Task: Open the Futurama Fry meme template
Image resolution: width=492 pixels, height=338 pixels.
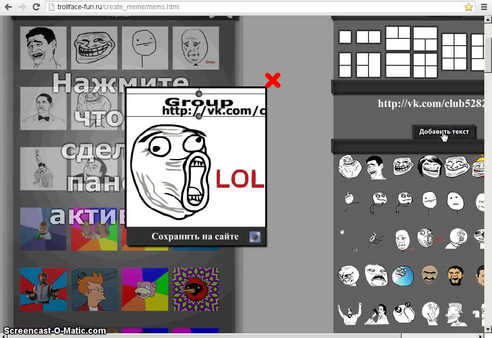Action: [x=94, y=290]
